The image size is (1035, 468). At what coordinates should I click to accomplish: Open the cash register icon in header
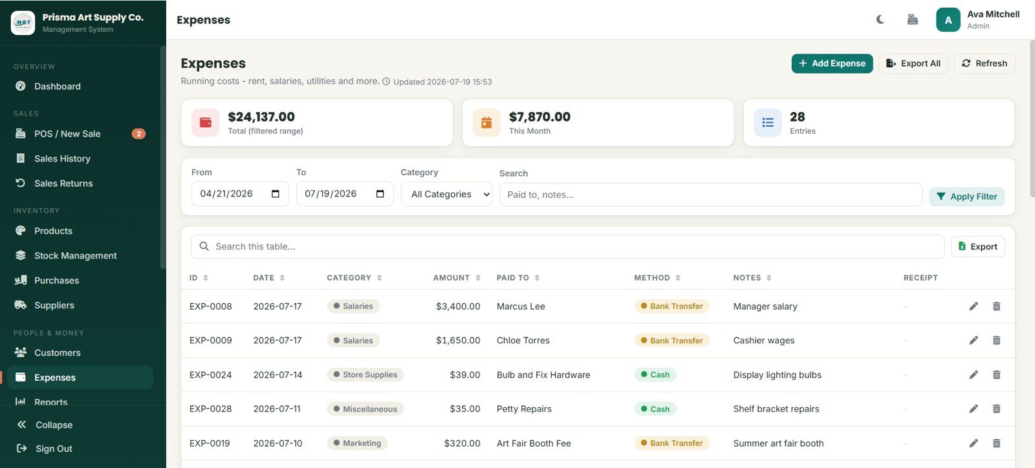912,19
